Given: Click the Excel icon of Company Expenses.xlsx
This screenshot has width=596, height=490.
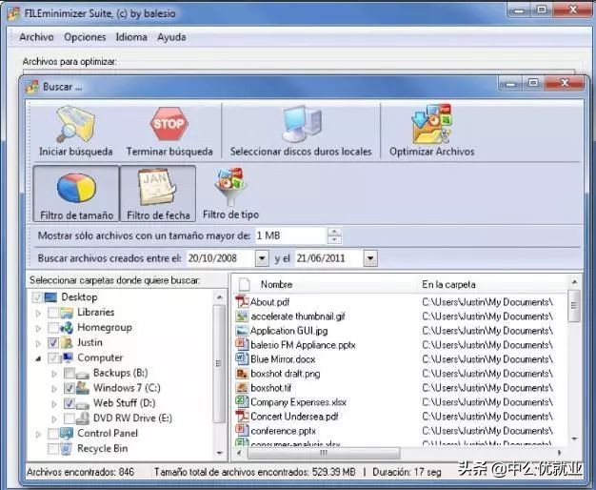Looking at the screenshot, I should (242, 401).
